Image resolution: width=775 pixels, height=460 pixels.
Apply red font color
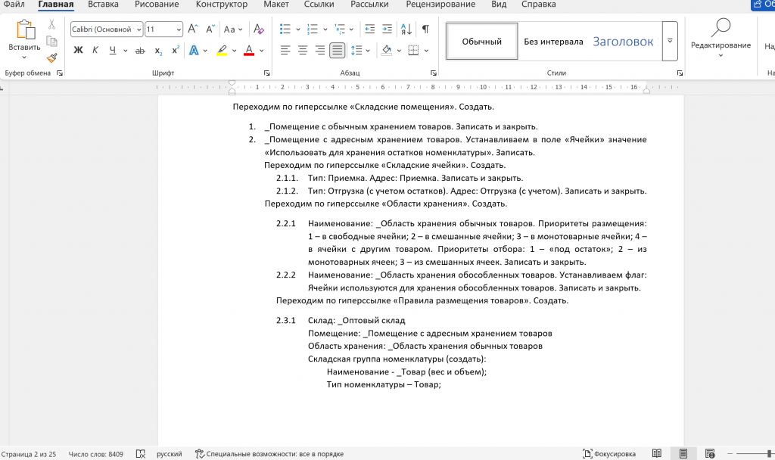[249, 50]
